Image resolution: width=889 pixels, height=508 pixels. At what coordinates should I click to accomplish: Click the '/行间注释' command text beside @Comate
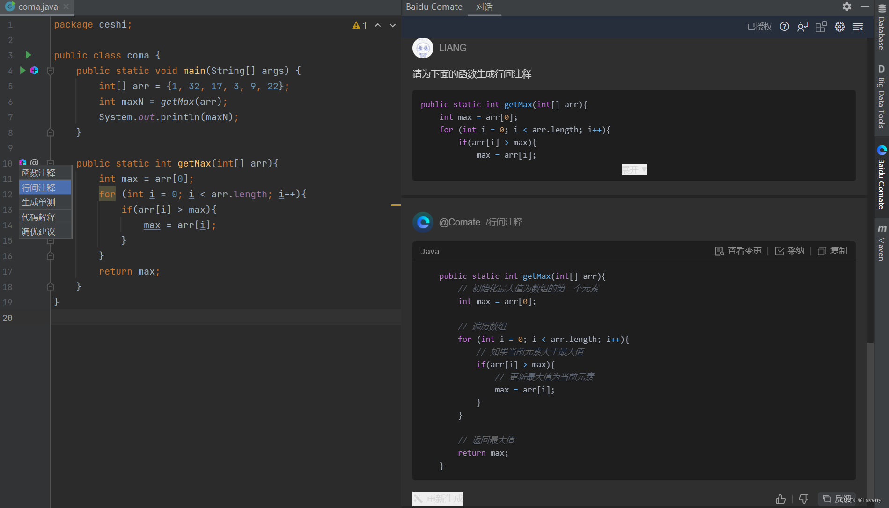pos(504,222)
